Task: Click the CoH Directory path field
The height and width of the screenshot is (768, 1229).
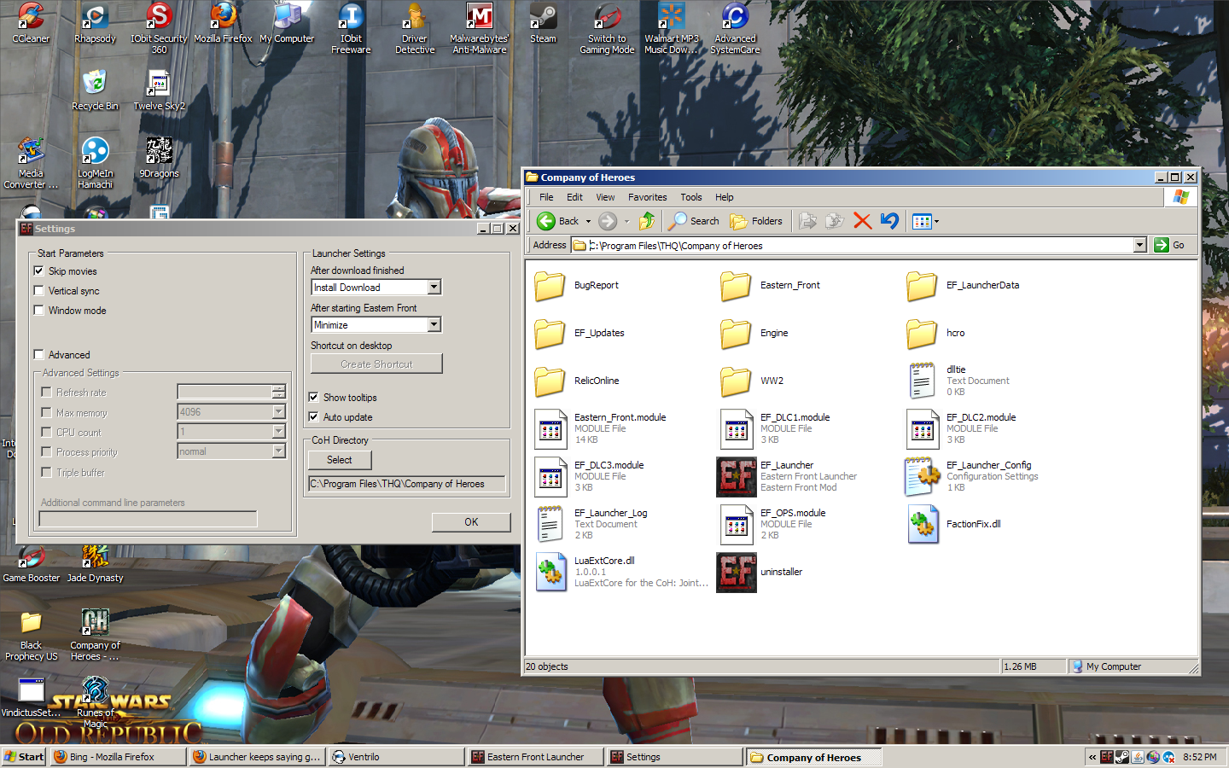Action: [x=406, y=484]
